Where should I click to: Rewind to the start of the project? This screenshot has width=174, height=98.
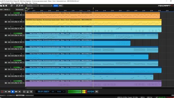point(6,92)
